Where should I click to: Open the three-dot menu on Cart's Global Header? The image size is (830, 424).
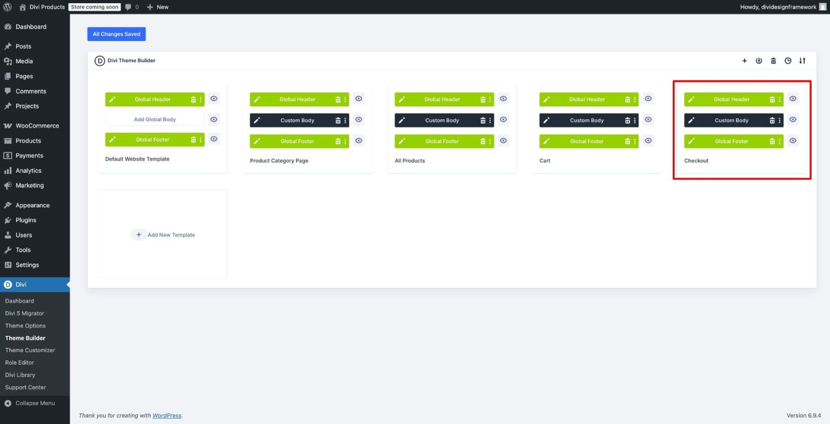pyautogui.click(x=634, y=99)
